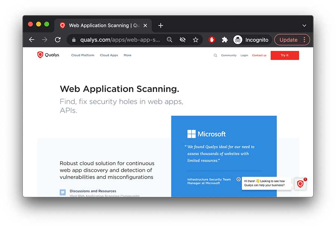The width and height of the screenshot is (336, 227).
Task: Click the Discussions and Resources speech icon
Action: pos(62,192)
